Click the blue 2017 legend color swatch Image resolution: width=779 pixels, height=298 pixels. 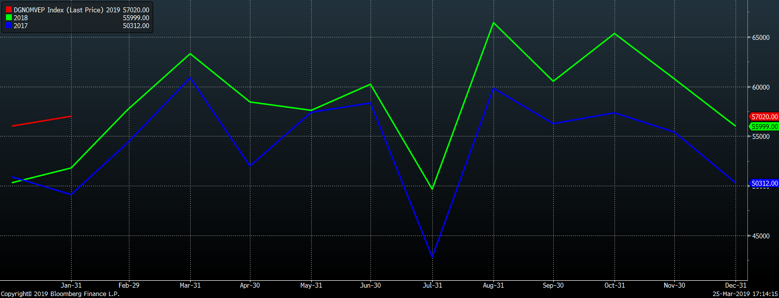pos(9,26)
